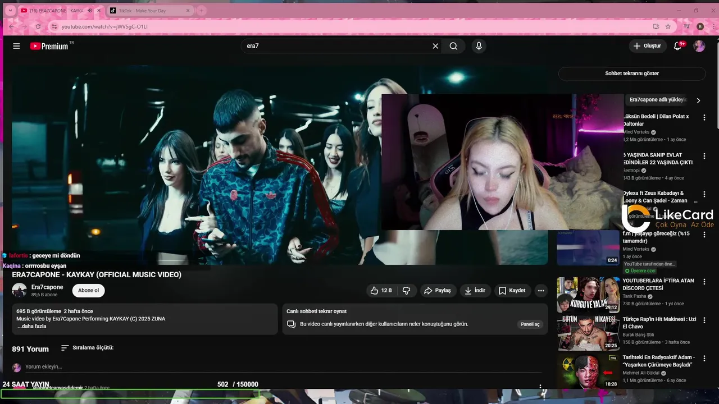Open the KURGU VE YALAN thumbnail
The height and width of the screenshot is (404, 719).
(x=588, y=295)
